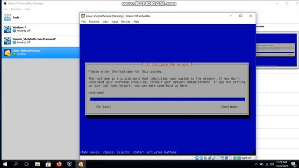Click the Go Back button in installer
This screenshot has height=168, width=299.
coord(103,107)
